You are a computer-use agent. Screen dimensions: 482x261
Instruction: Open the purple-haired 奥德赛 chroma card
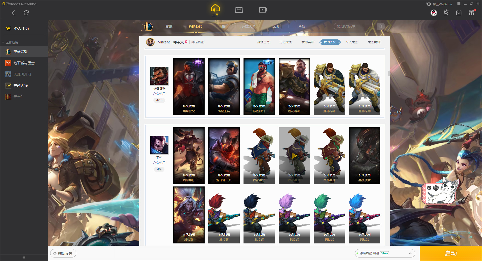pyautogui.click(x=294, y=215)
